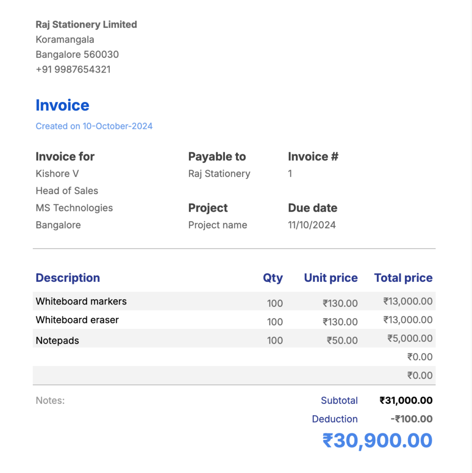Viewport: 472px width, 473px height.
Task: Select the Kishore V recipient name
Action: tap(57, 174)
